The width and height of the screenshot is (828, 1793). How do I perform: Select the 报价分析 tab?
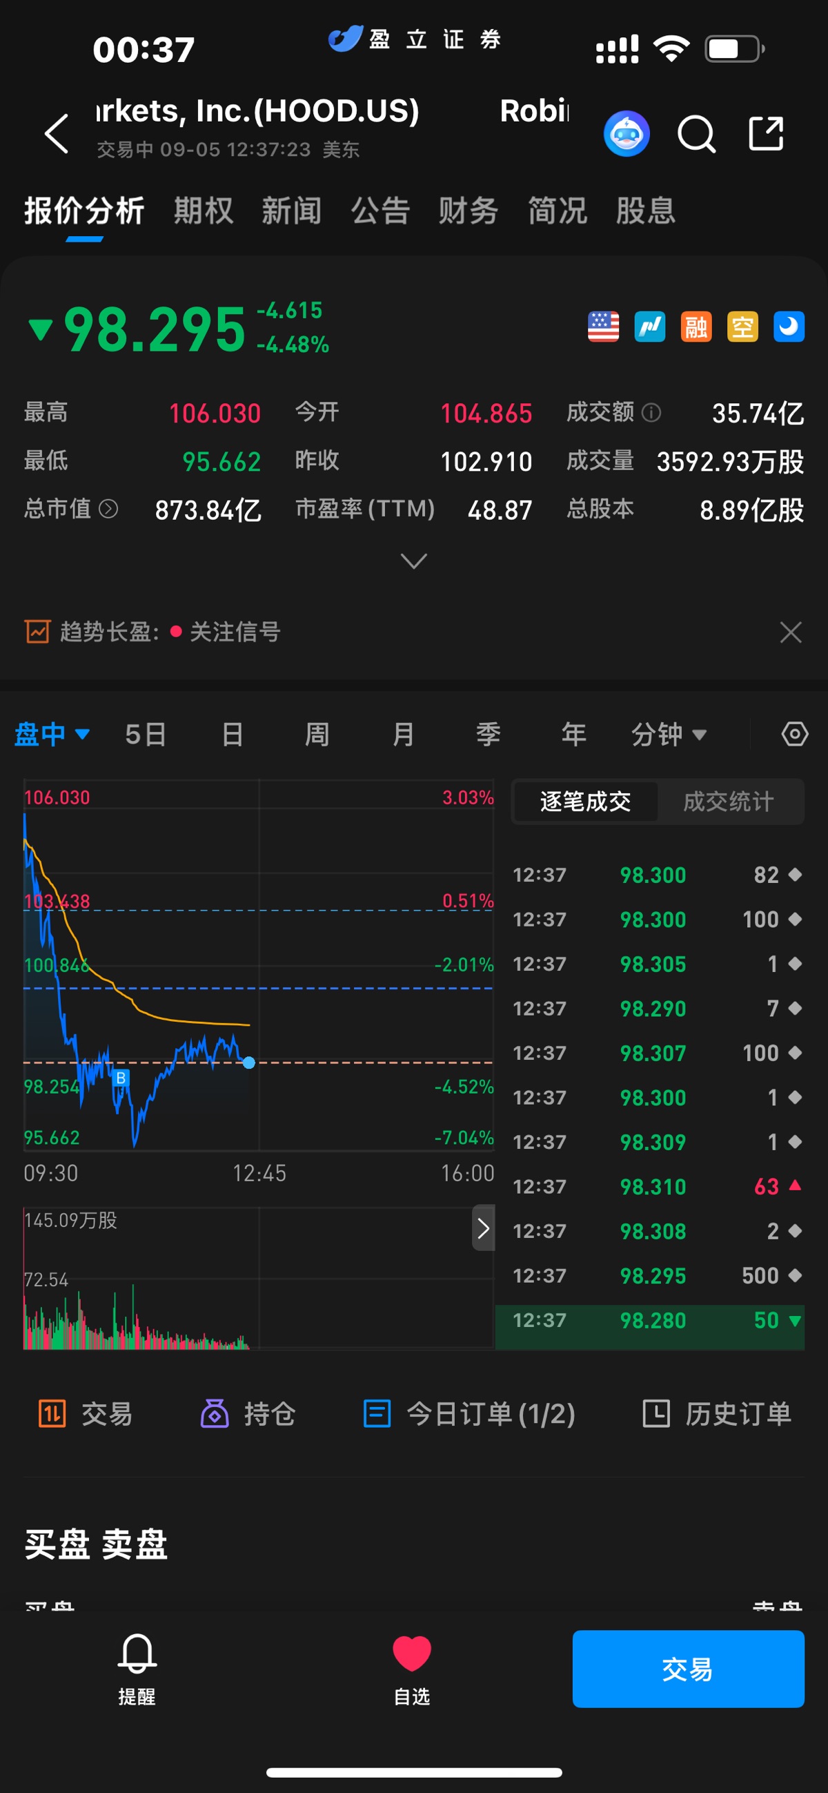tap(84, 210)
